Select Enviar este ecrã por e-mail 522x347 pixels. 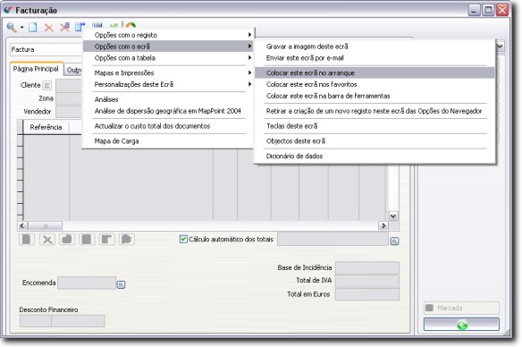pyautogui.click(x=375, y=58)
